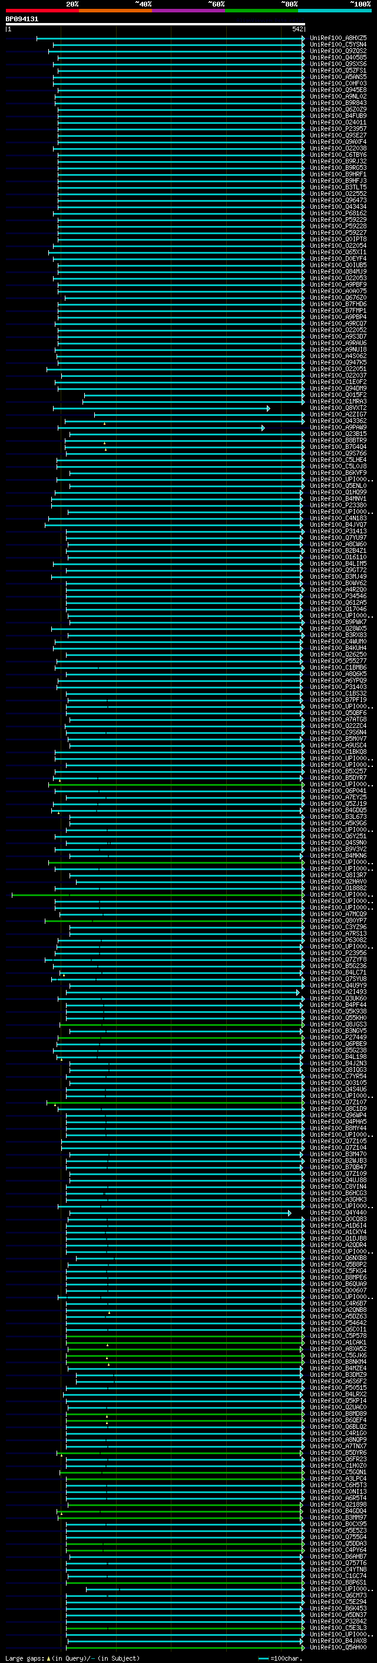
Task: Click hit label UniRef100_B8MY44
Action: click(338, 1128)
